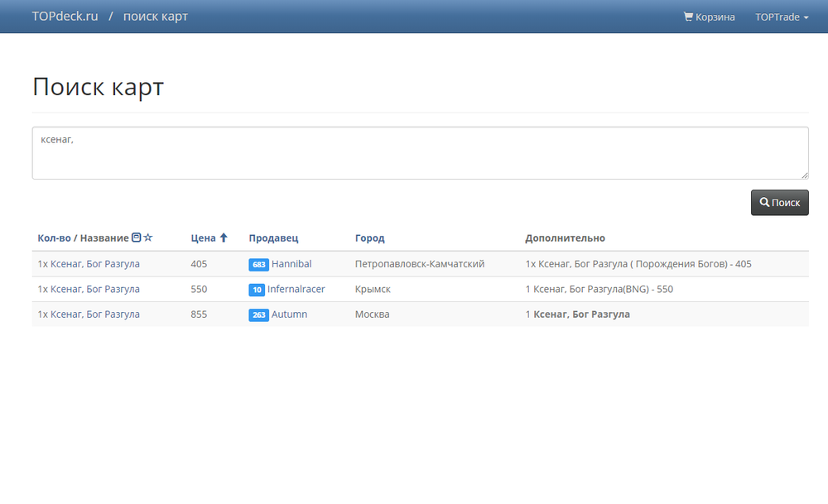The image size is (828, 504).
Task: Click the 10 rating badge for Infernalracer
Action: [x=257, y=290]
